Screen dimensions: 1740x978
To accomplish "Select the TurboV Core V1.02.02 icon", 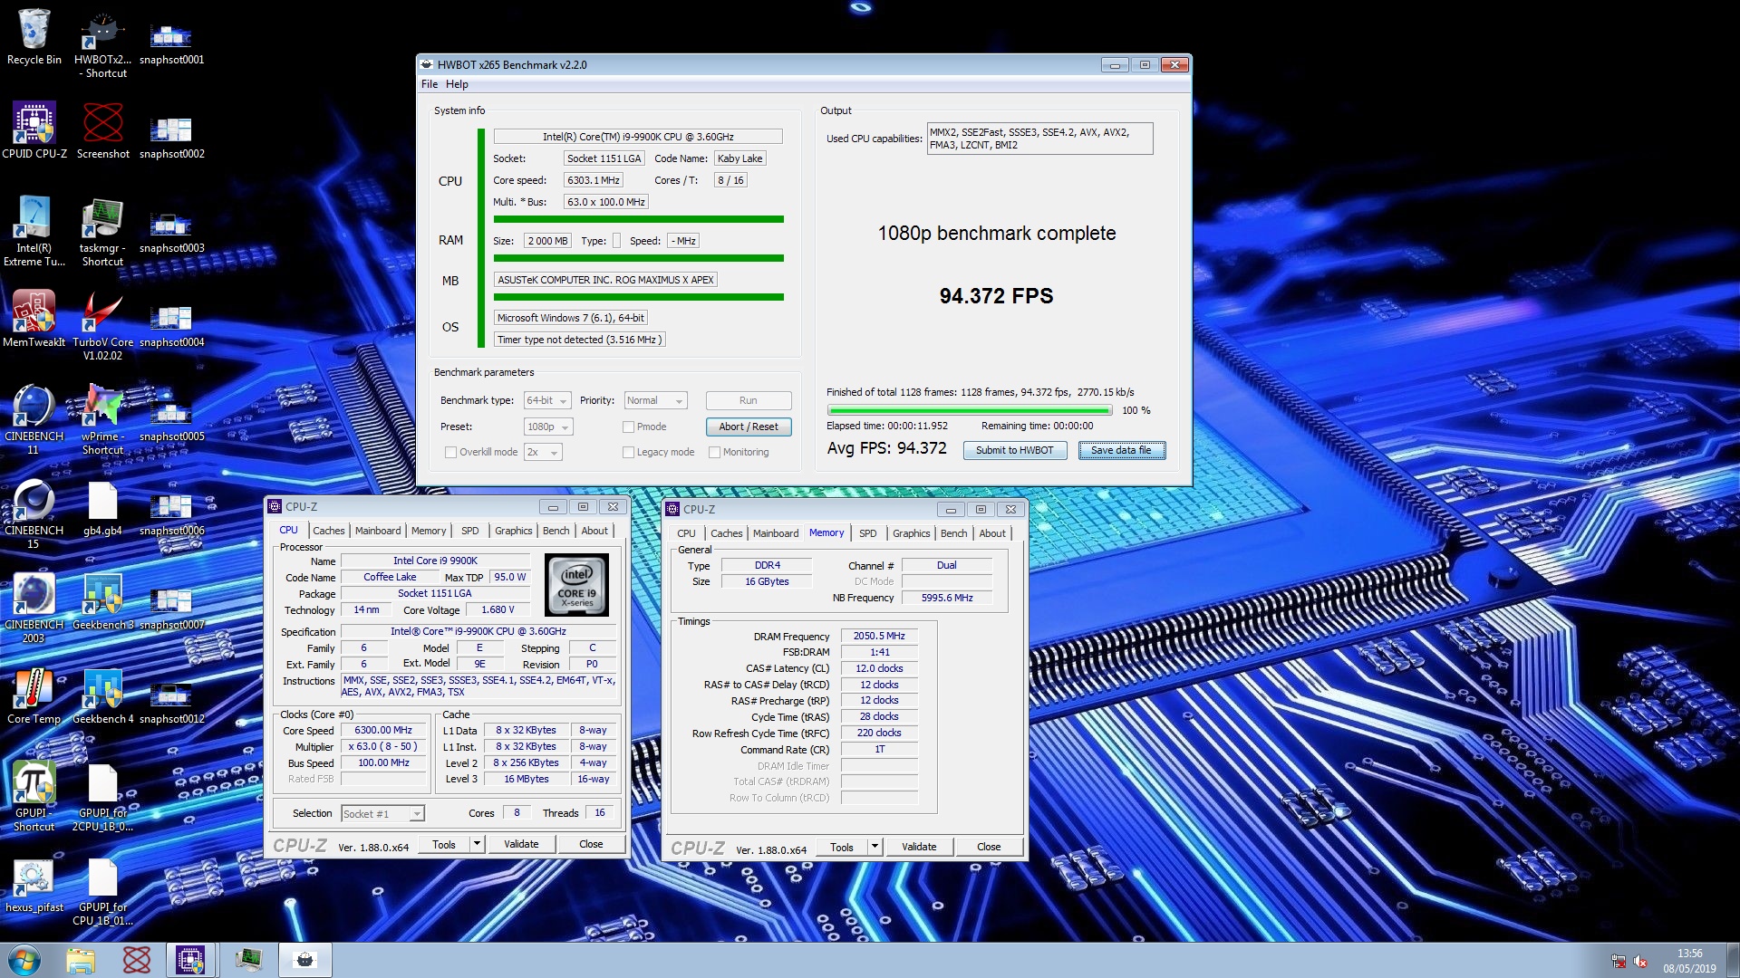I will pos(102,326).
